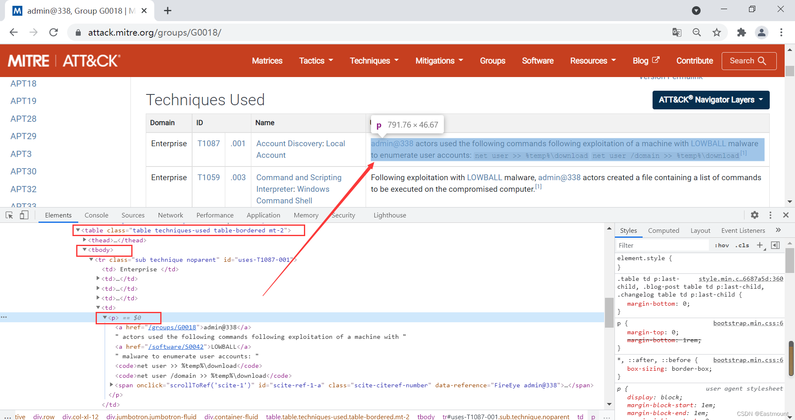
Task: Open technique T1087 ID link
Action: click(x=209, y=143)
